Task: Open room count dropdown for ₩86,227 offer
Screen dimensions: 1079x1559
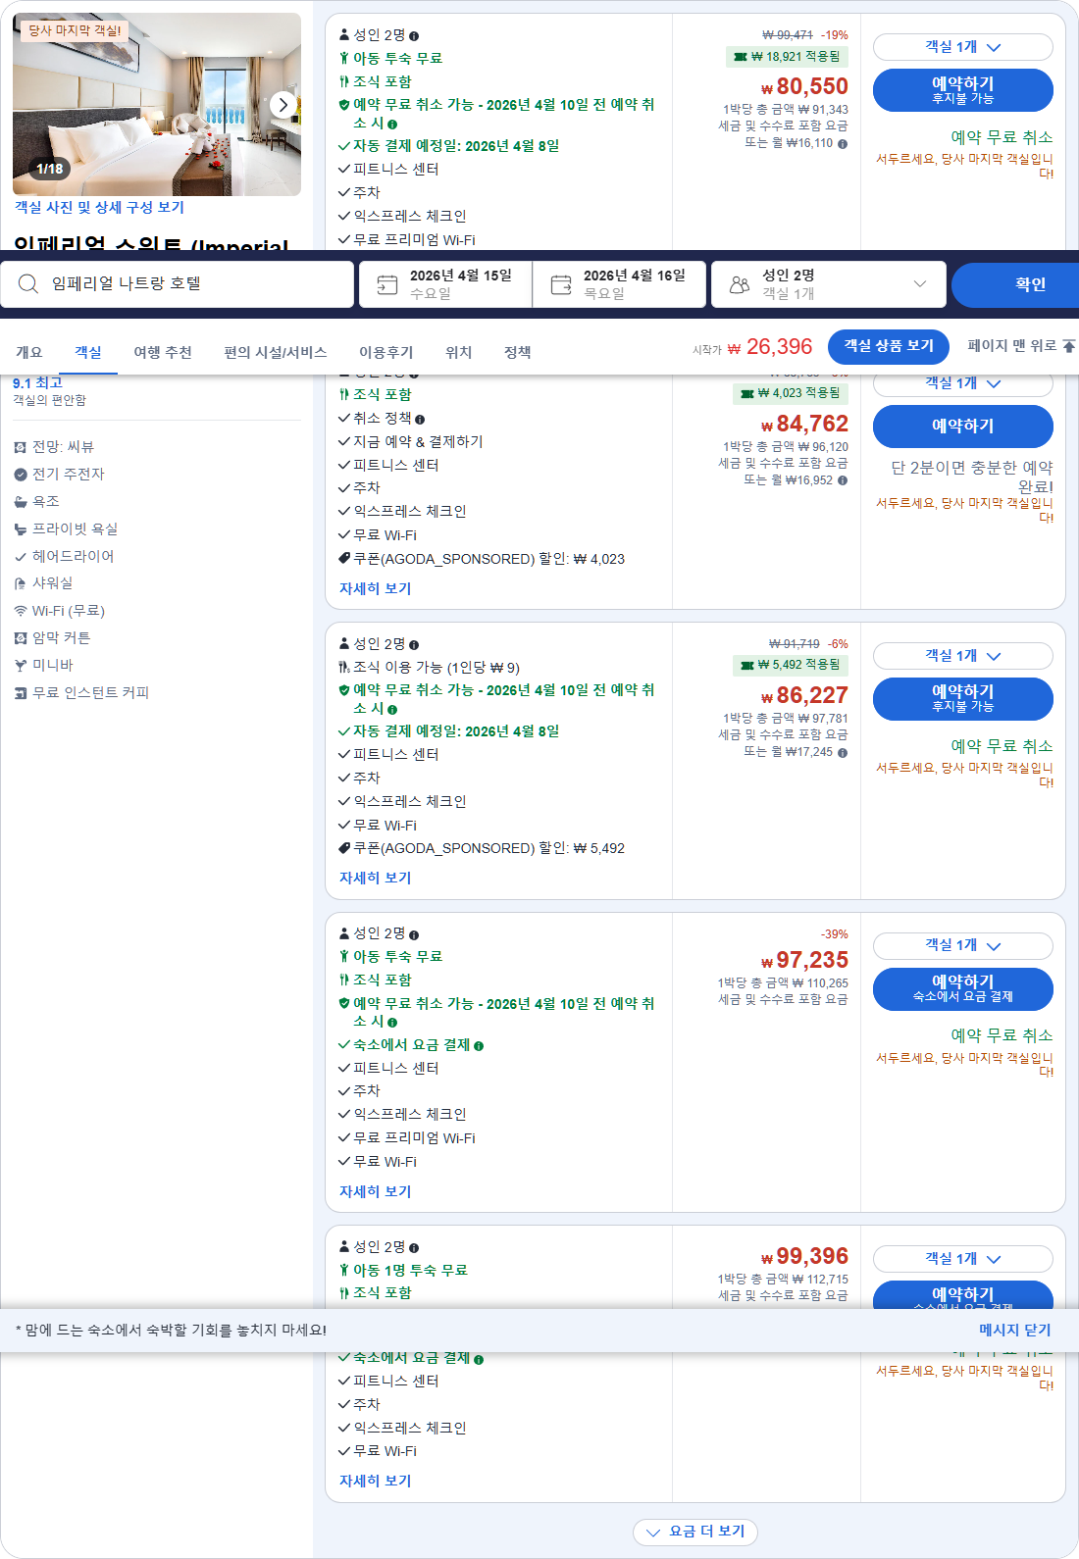Action: tap(963, 656)
